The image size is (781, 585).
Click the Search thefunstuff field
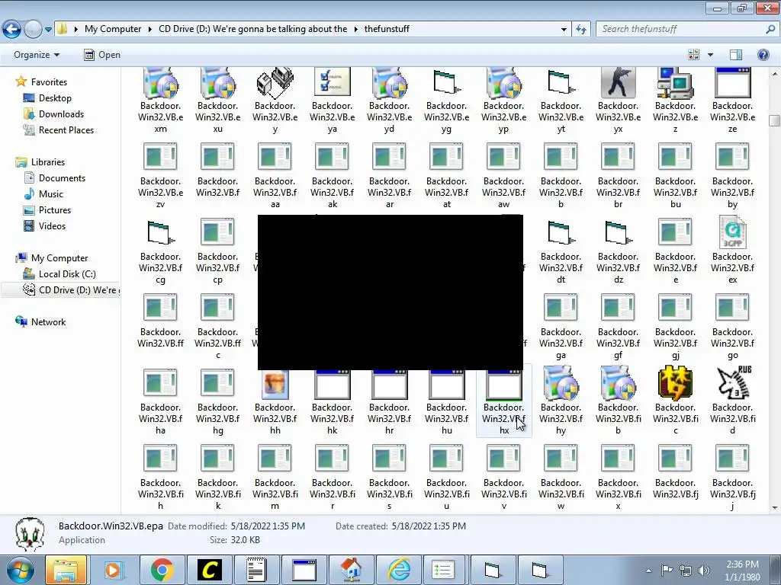(x=689, y=29)
